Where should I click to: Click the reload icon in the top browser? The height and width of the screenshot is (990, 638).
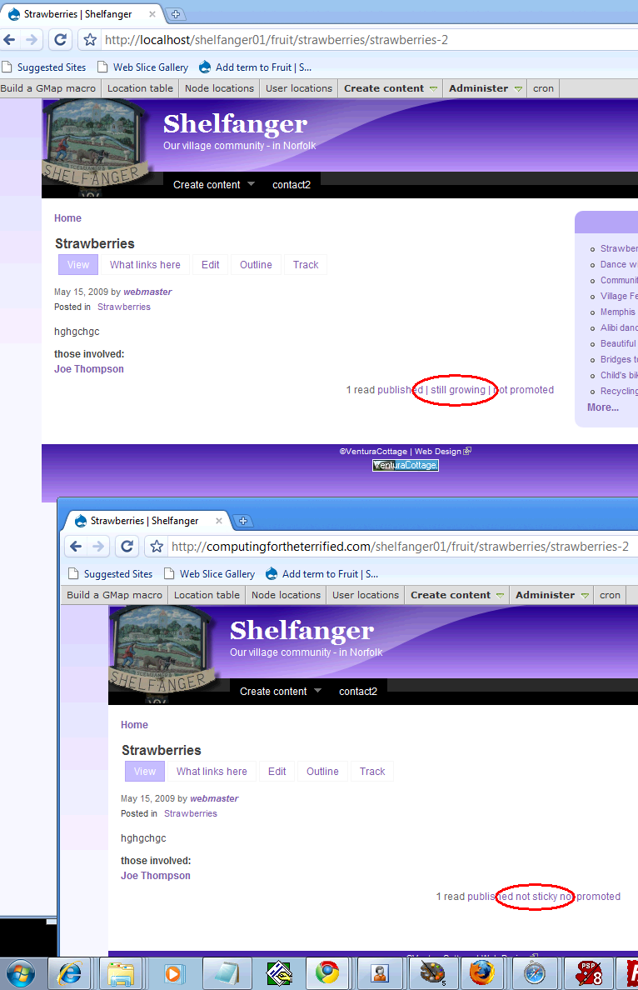click(x=60, y=40)
